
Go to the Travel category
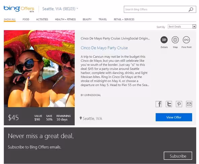103,19
